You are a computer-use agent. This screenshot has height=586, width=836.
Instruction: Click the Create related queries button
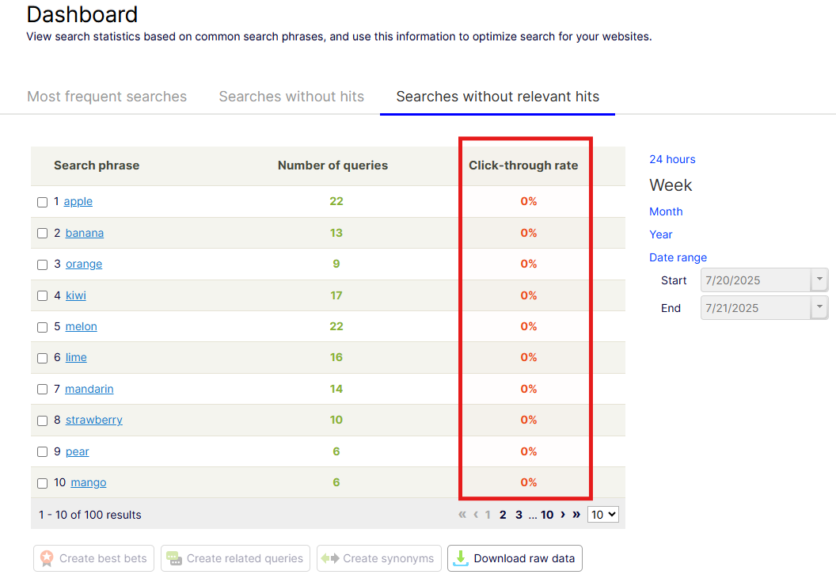point(236,558)
